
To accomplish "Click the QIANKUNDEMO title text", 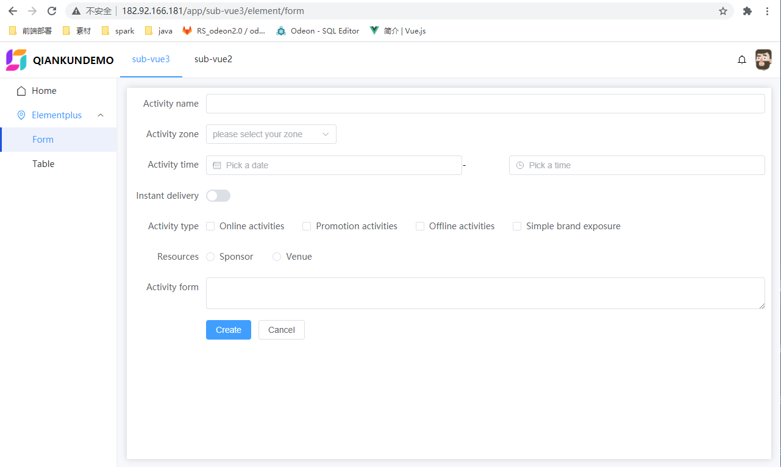I will (x=73, y=60).
